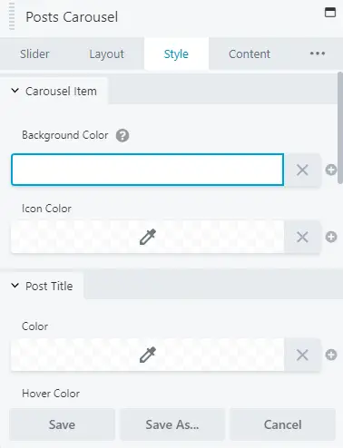The image size is (343, 448).
Task: Switch to the Layout tab
Action: [106, 54]
